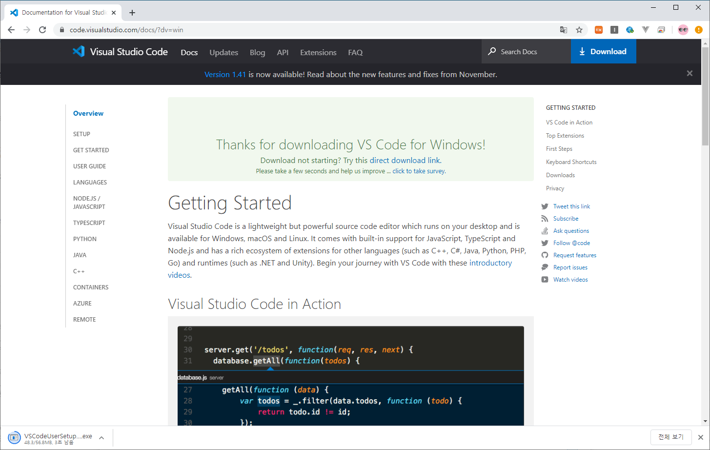Expand the TYPESCRIPT sidebar section
Image resolution: width=710 pixels, height=450 pixels.
(89, 223)
